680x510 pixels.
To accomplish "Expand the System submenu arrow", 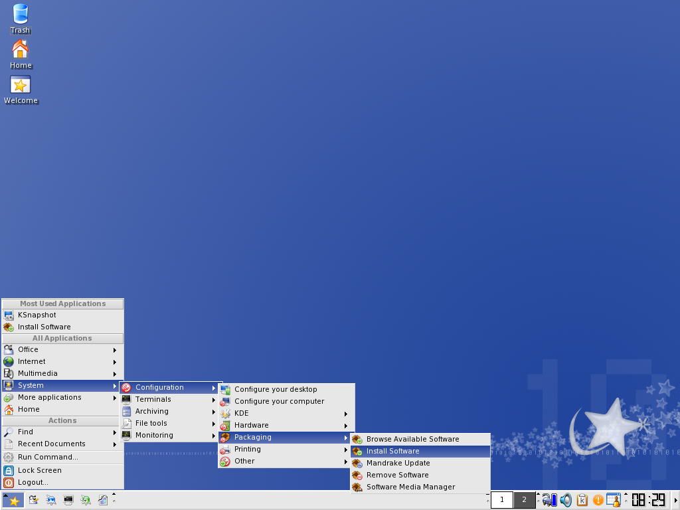I will [114, 386].
